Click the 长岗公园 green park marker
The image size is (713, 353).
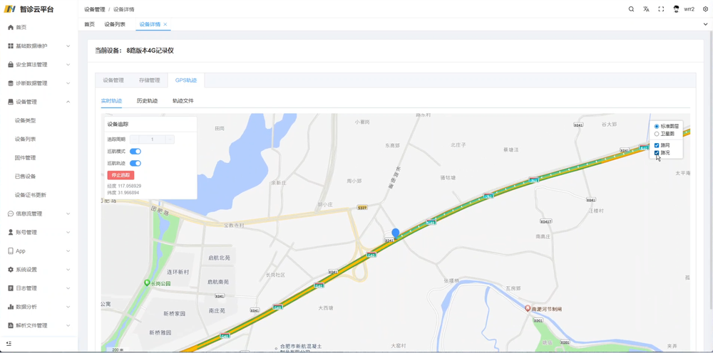[x=147, y=283]
